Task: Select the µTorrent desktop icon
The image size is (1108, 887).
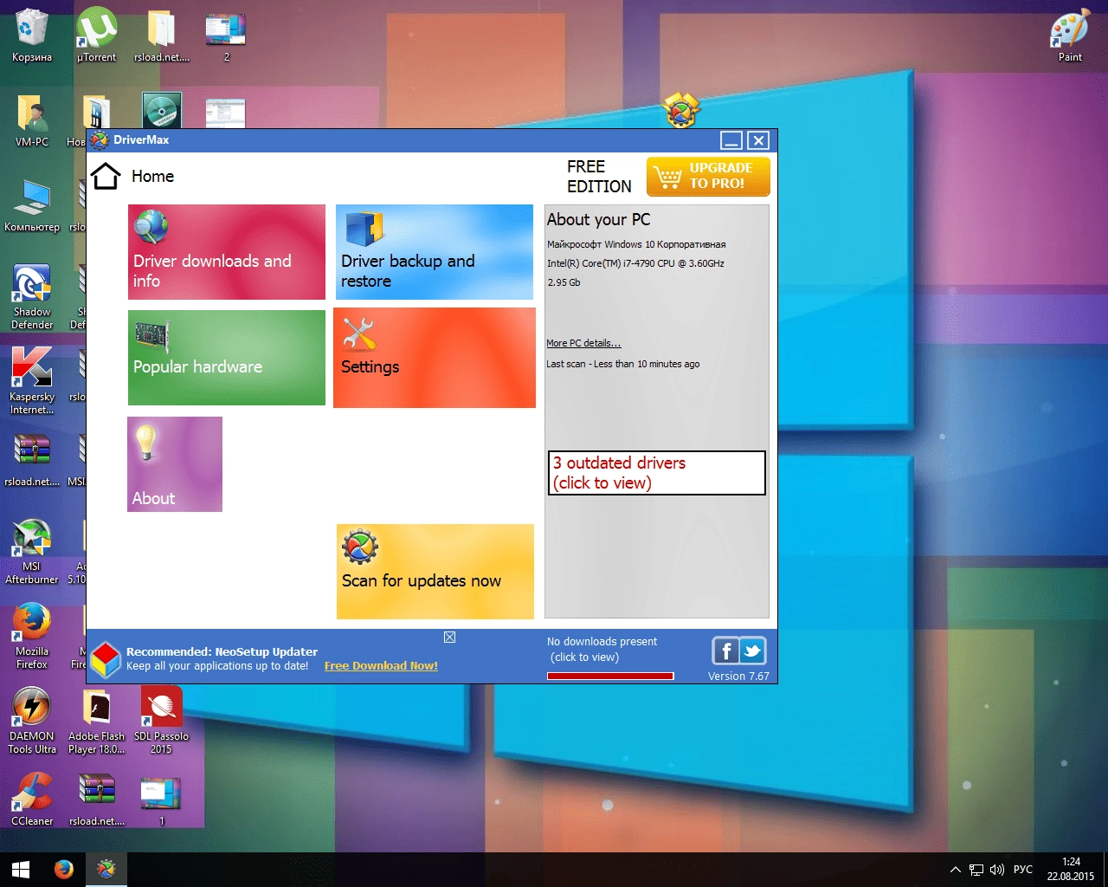Action: pos(96,36)
